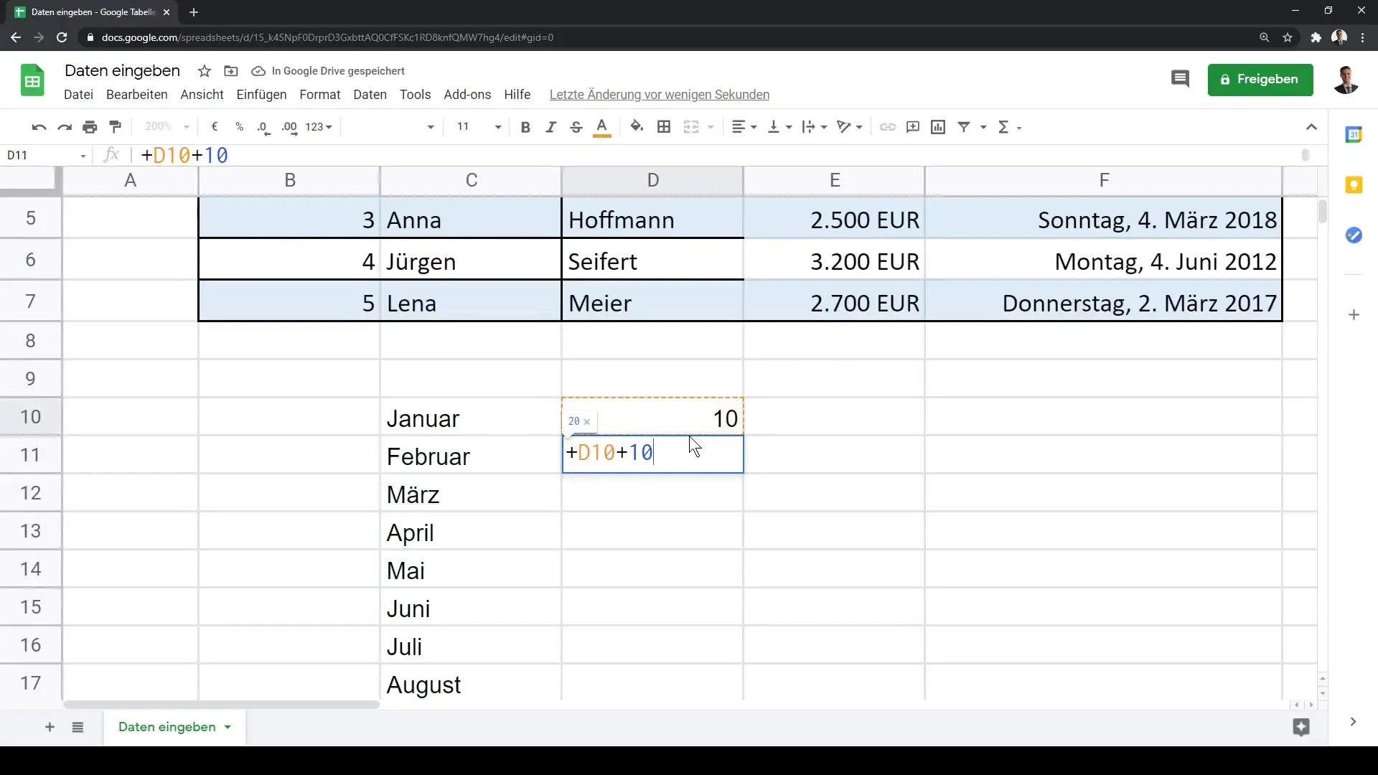The width and height of the screenshot is (1378, 775).
Task: Print the spreadsheet
Action: pos(90,127)
